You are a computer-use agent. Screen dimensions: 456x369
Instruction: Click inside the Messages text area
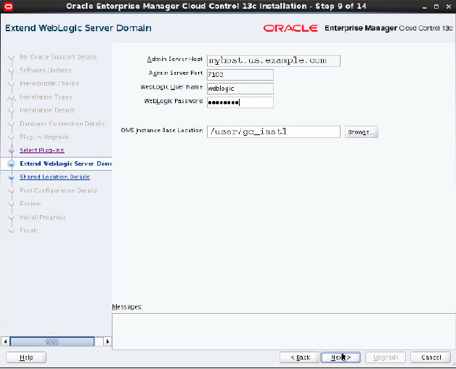[x=283, y=331]
